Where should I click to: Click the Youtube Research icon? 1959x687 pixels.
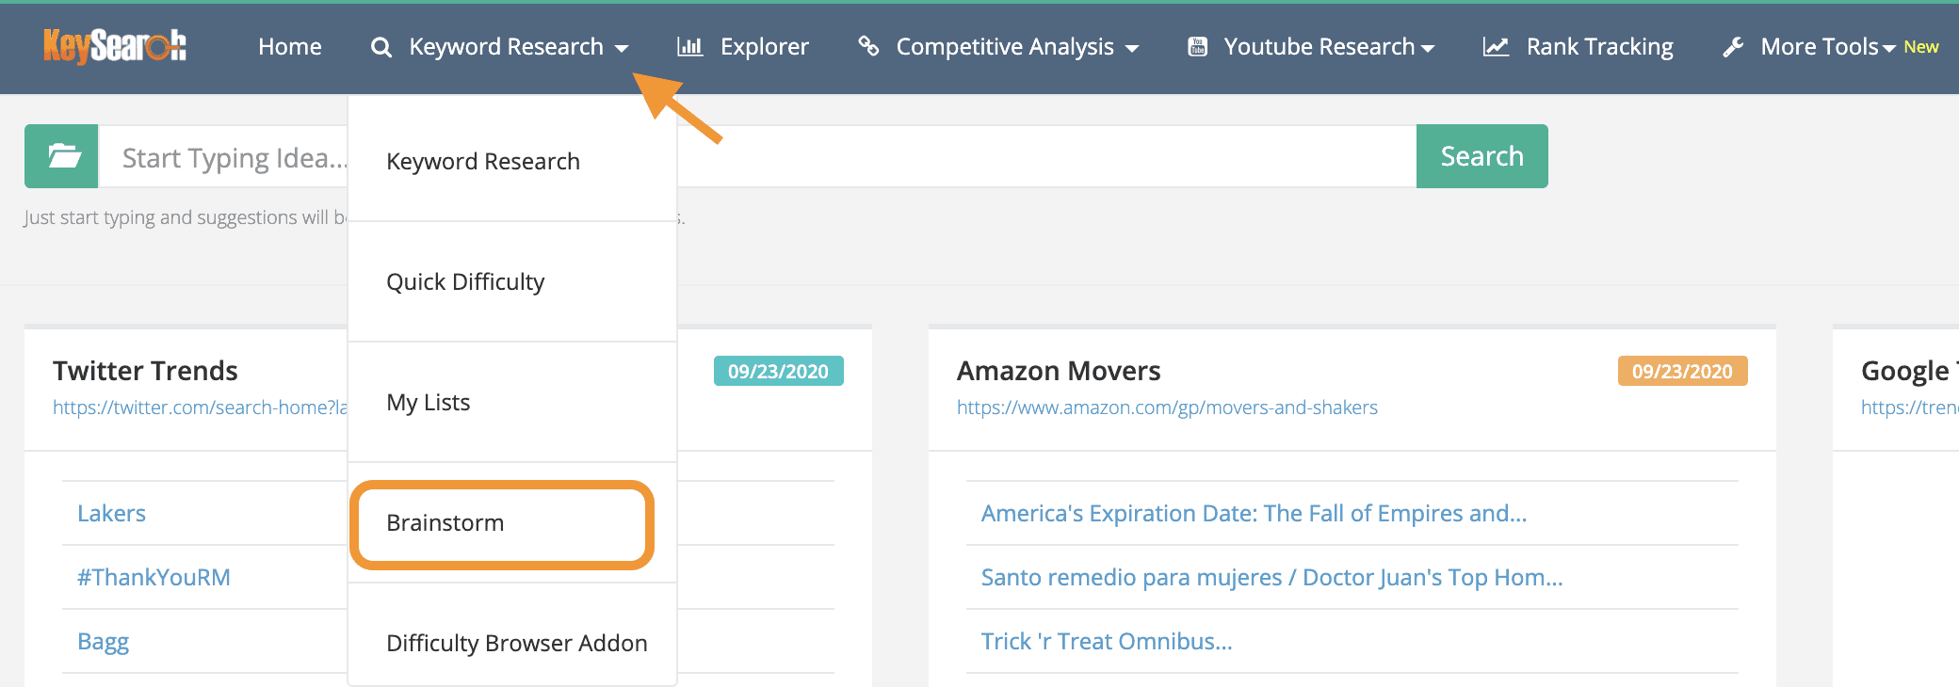[x=1197, y=47]
